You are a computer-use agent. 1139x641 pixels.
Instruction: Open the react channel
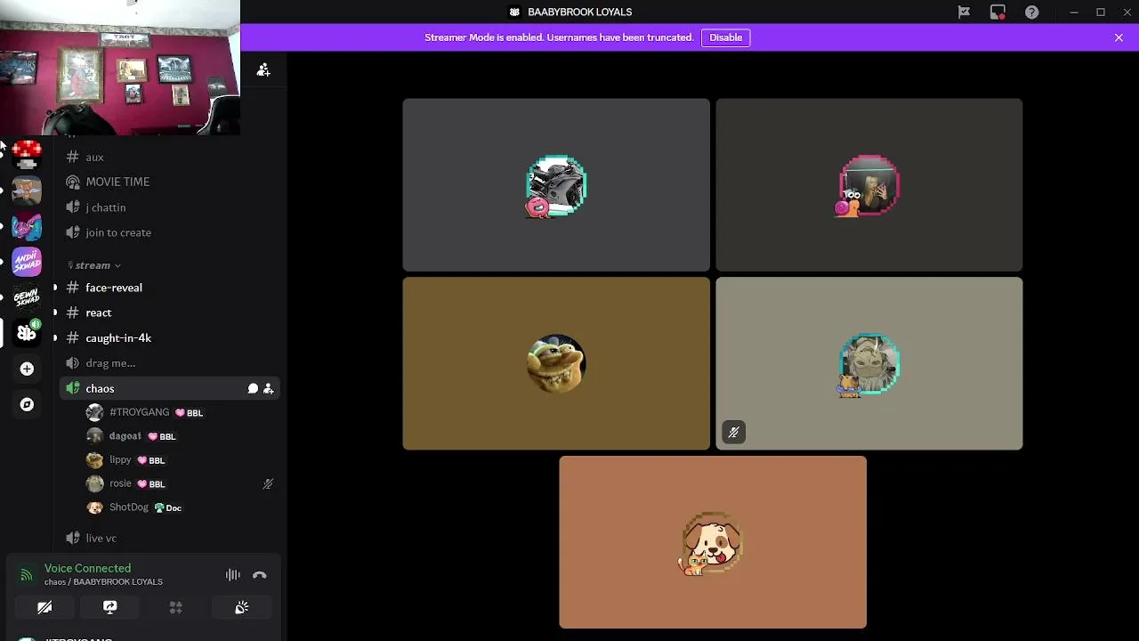pyautogui.click(x=169, y=312)
